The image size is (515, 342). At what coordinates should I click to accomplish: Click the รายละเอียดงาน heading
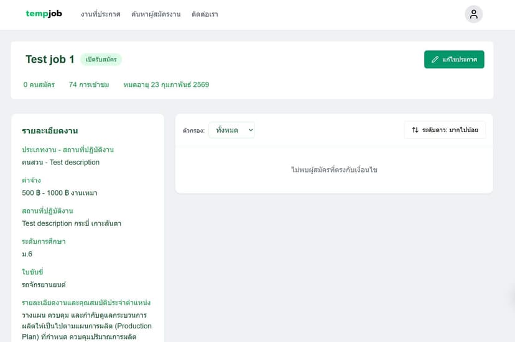pyautogui.click(x=50, y=131)
